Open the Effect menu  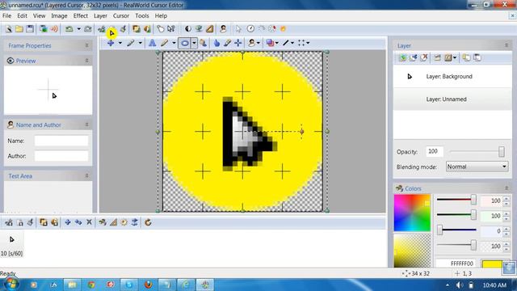tap(81, 16)
